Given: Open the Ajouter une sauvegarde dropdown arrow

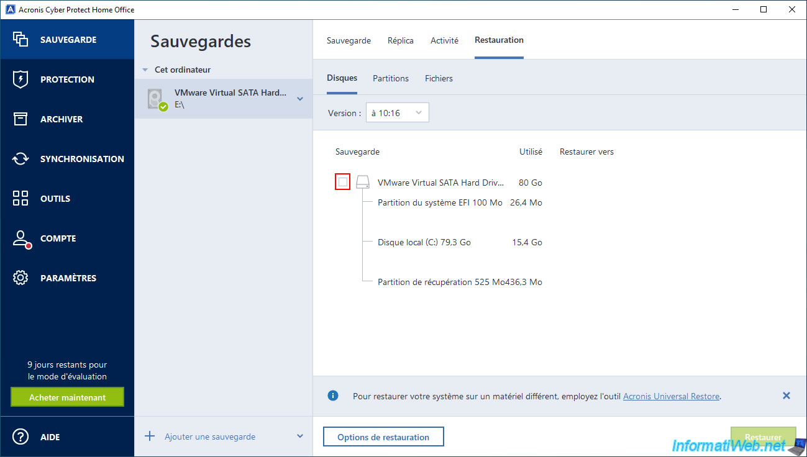Looking at the screenshot, I should pos(300,436).
